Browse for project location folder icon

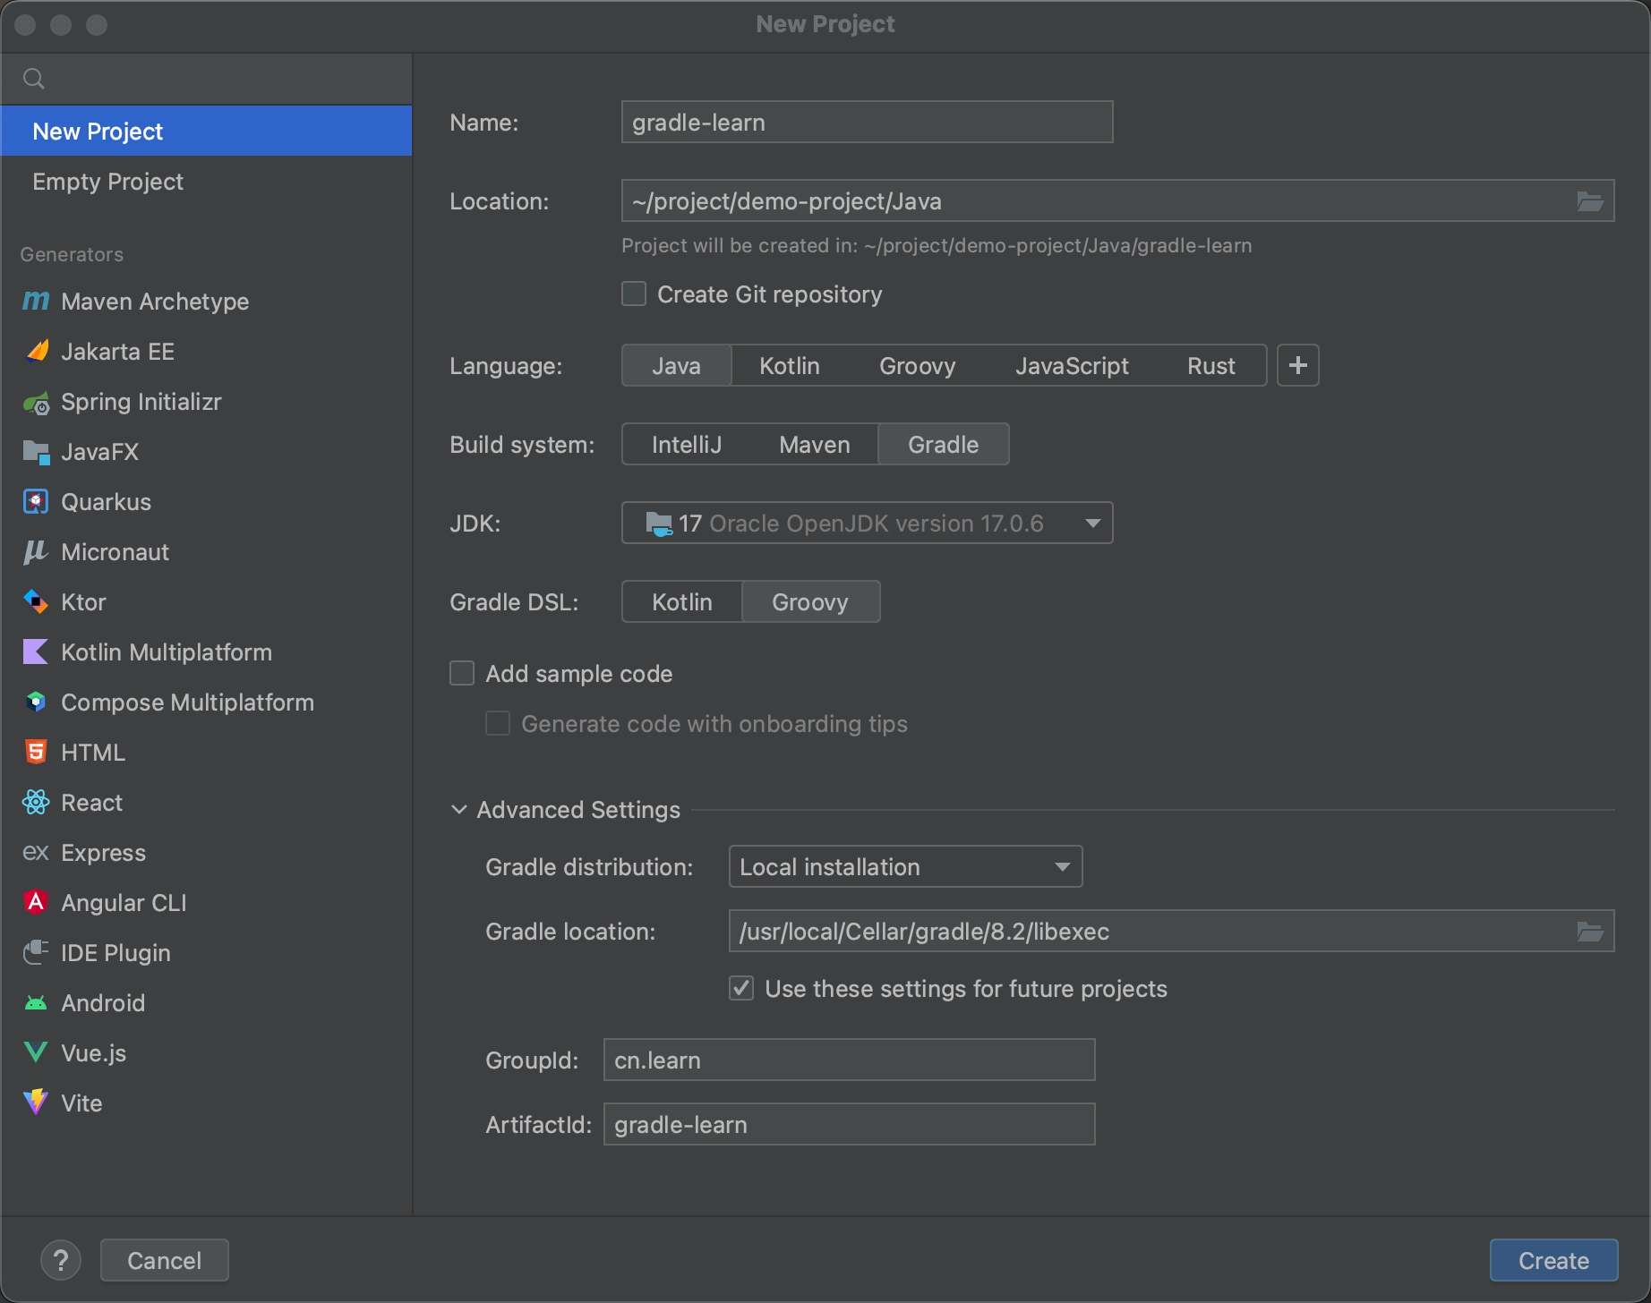(x=1589, y=201)
